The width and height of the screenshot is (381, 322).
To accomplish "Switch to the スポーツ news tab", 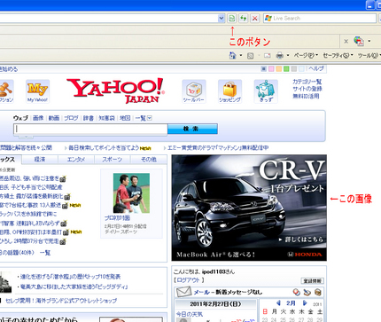I will [113, 160].
